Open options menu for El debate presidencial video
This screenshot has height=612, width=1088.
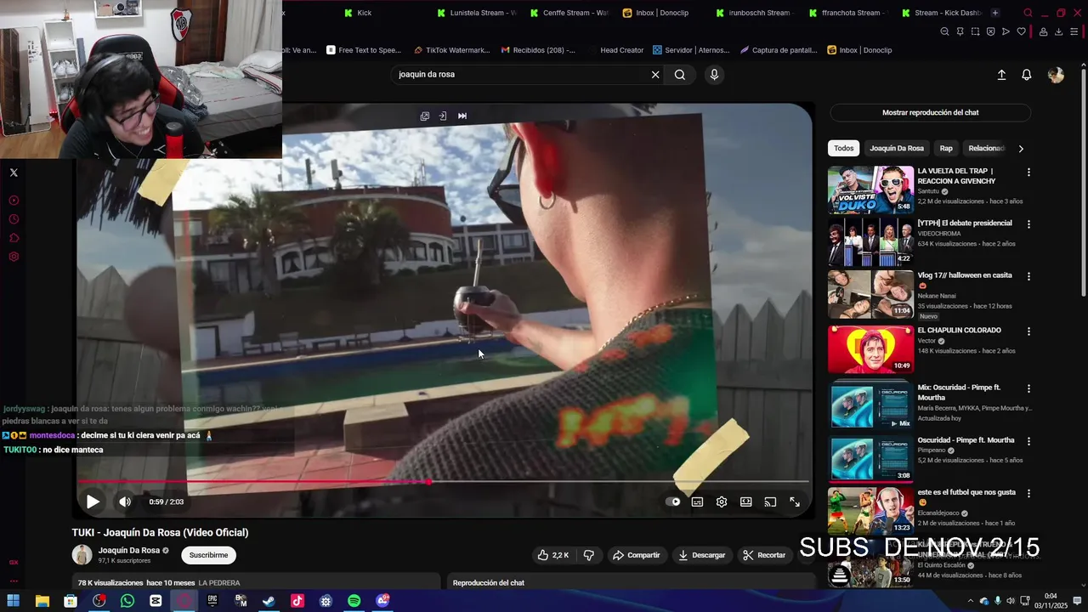click(1028, 224)
